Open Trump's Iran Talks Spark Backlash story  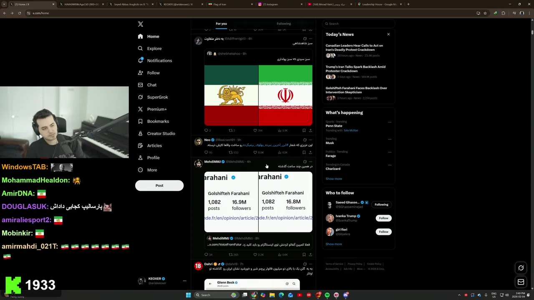(x=358, y=72)
